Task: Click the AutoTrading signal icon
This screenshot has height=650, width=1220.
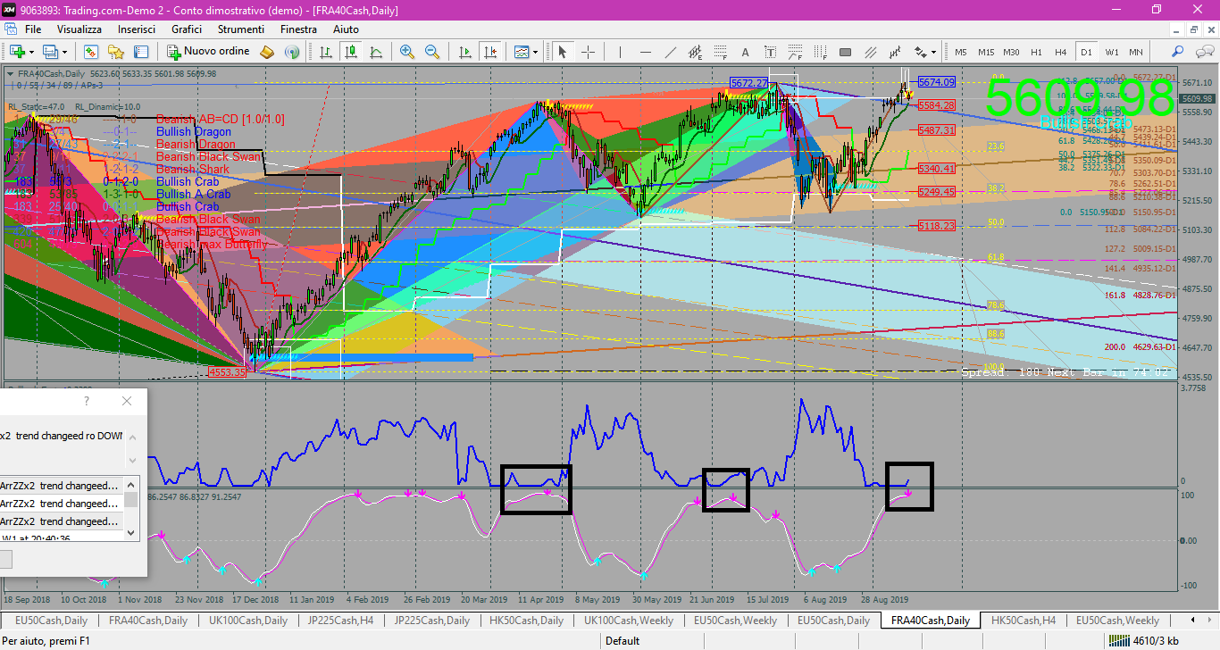Action: [291, 52]
